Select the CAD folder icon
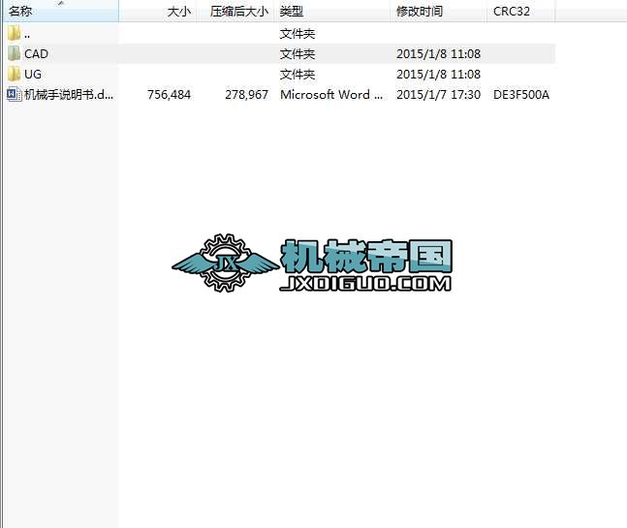 (x=14, y=53)
